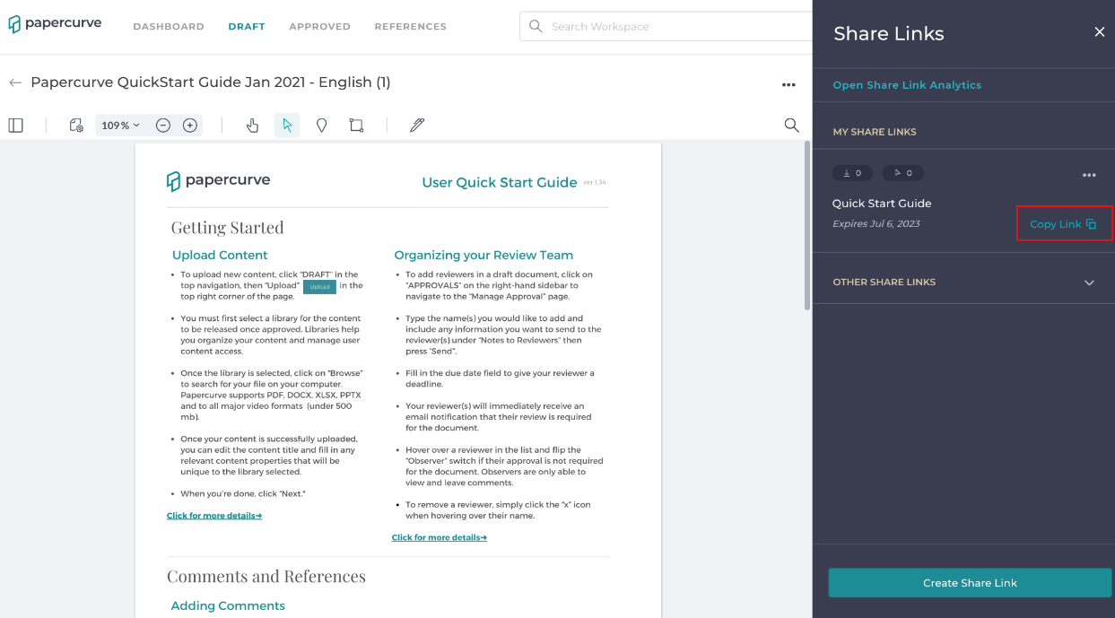
Task: Click the document title text
Action: click(x=211, y=83)
